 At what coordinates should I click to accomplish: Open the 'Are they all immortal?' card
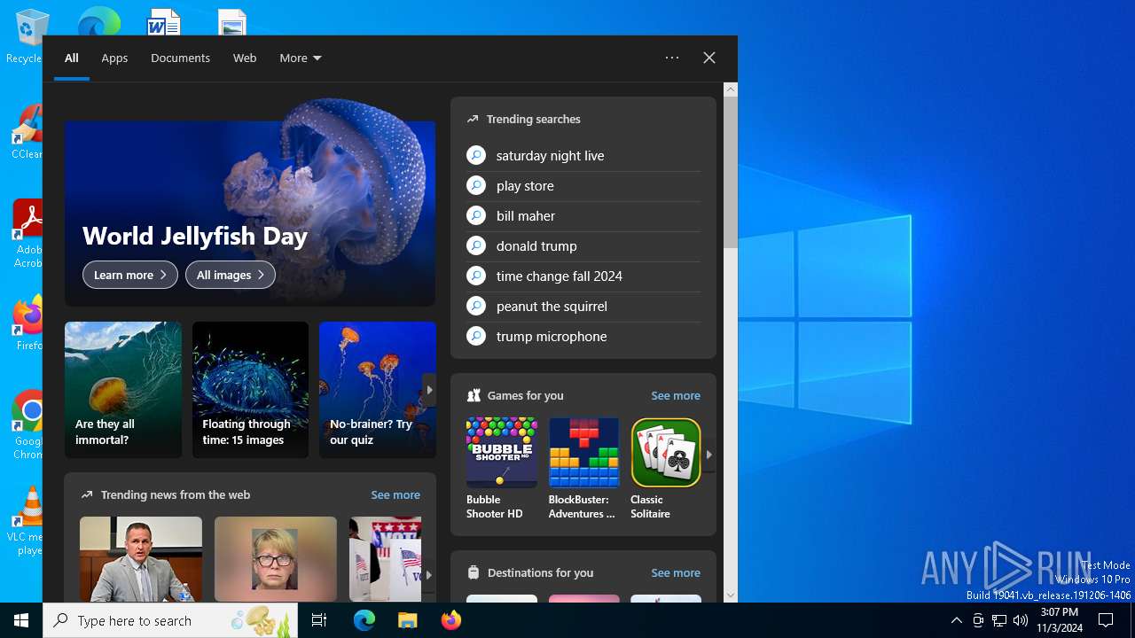tap(123, 390)
